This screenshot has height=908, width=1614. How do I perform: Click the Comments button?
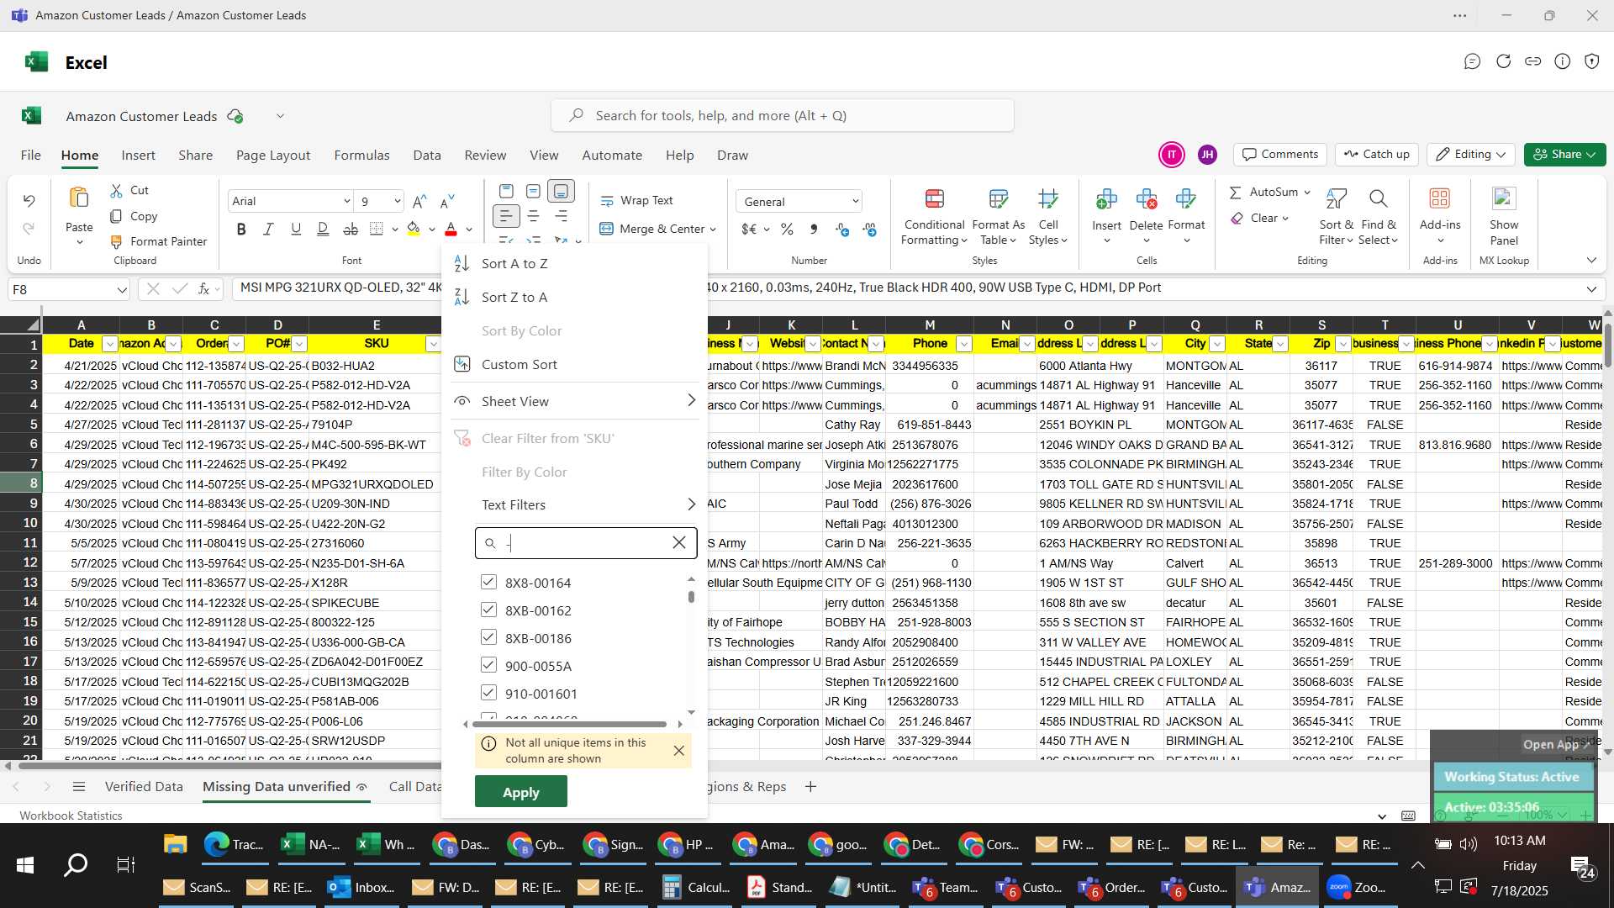pyautogui.click(x=1279, y=155)
